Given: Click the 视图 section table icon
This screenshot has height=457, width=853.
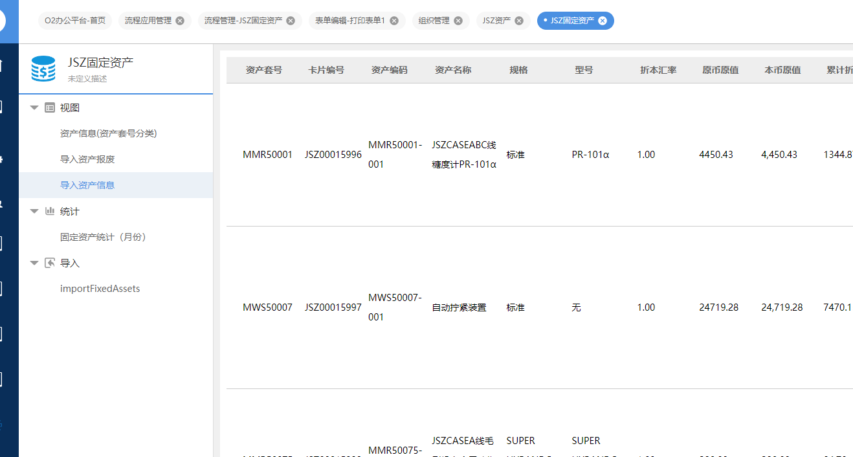Looking at the screenshot, I should coord(49,108).
